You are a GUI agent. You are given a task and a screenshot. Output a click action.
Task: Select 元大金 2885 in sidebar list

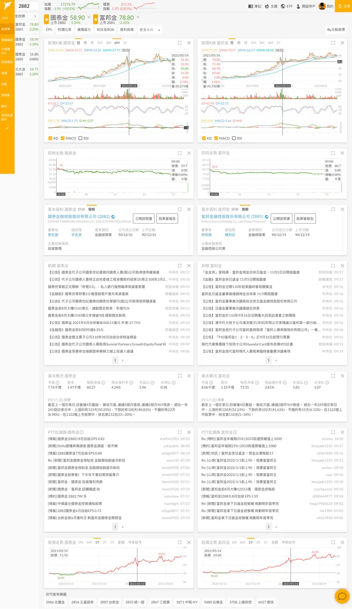pos(27,72)
